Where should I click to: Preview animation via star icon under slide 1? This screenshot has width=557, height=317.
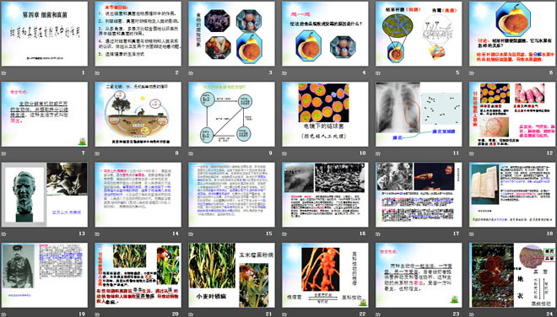point(4,73)
